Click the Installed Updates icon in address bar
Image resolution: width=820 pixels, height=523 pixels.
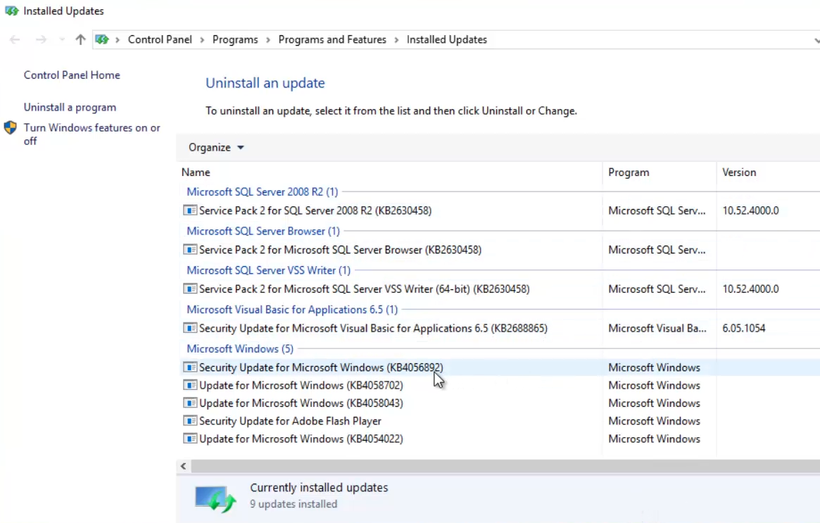click(x=103, y=39)
